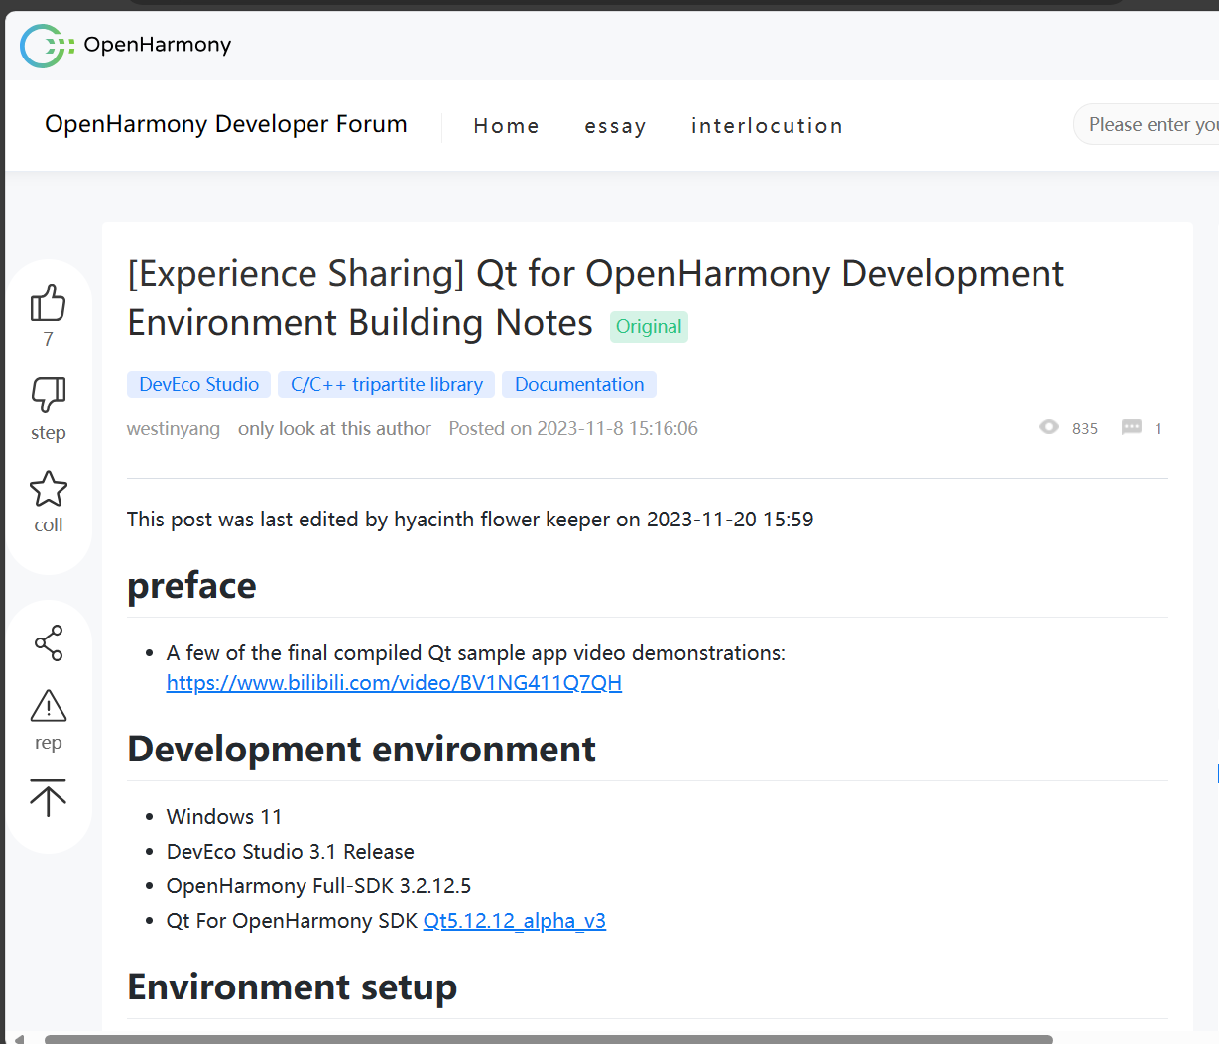Jump to top with up-arrow icon
The height and width of the screenshot is (1044, 1219).
[48, 798]
